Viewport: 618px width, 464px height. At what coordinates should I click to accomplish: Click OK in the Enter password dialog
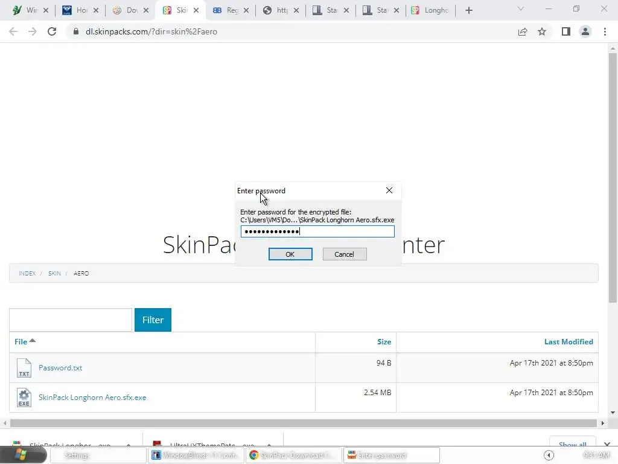290,254
